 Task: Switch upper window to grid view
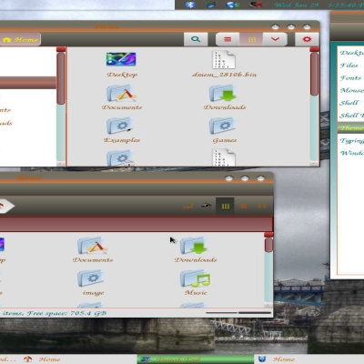click(252, 39)
